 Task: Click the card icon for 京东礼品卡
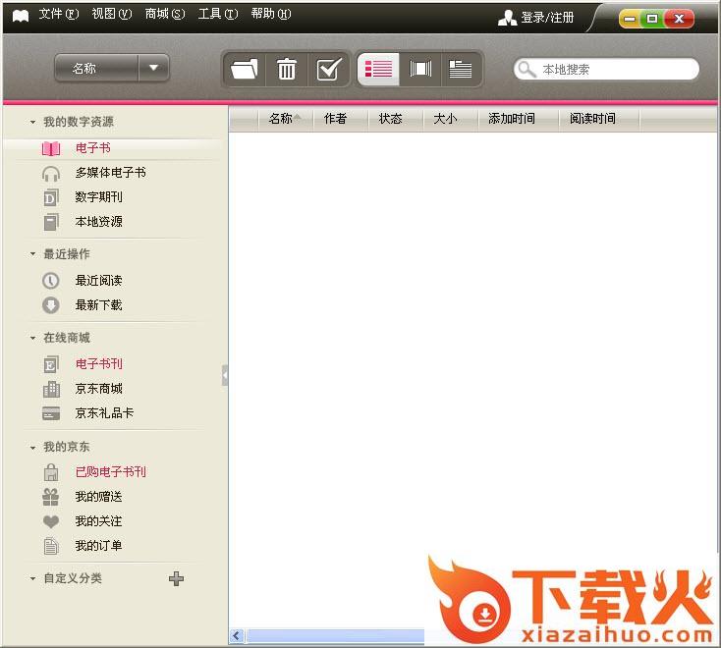51,413
